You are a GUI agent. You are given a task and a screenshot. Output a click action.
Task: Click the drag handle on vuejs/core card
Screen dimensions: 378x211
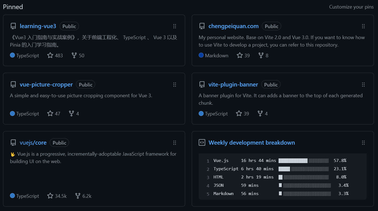click(x=174, y=143)
